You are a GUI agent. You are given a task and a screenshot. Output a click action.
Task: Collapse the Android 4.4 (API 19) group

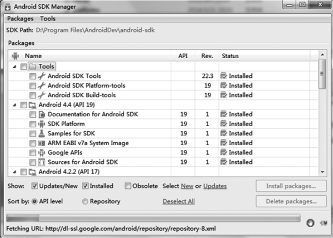coord(14,105)
